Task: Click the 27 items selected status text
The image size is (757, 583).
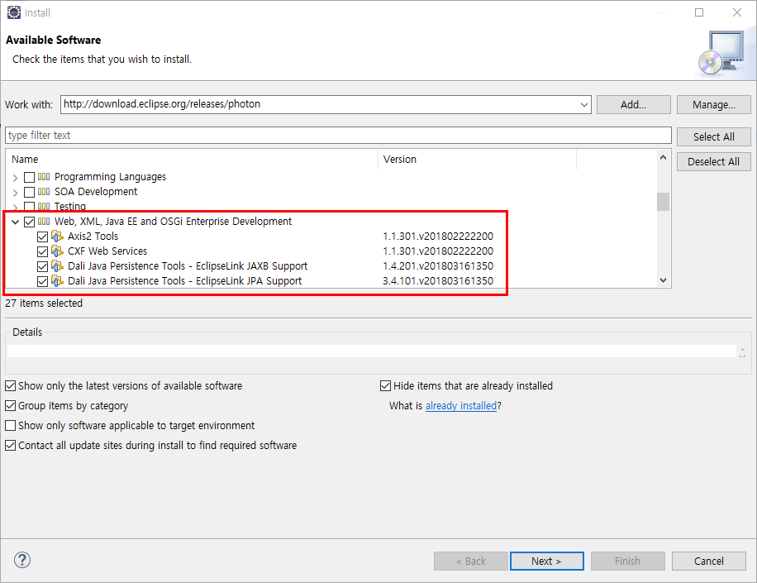Action: tap(44, 303)
